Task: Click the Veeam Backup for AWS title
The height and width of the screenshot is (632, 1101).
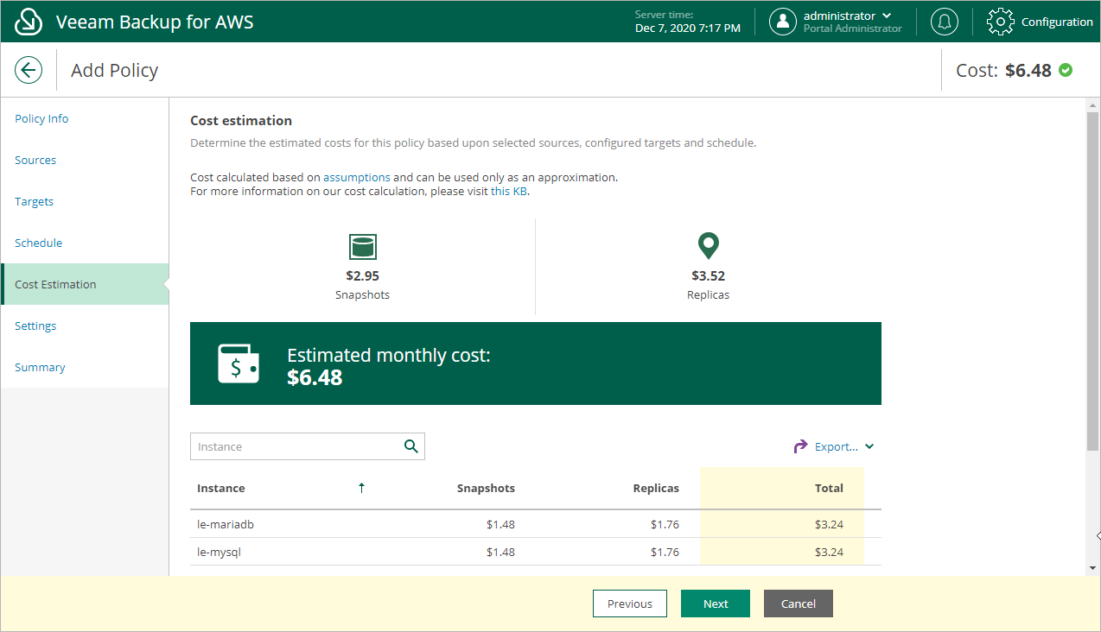Action: point(155,22)
